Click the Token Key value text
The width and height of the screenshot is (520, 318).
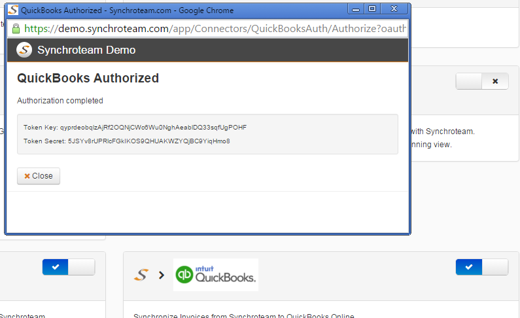pyautogui.click(x=153, y=128)
